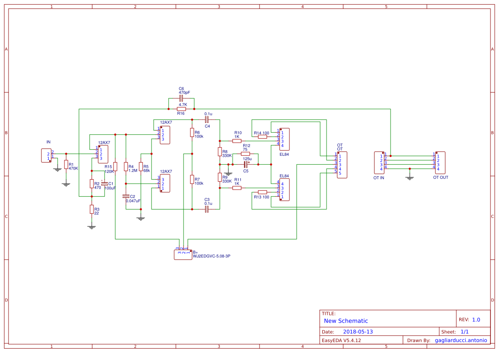The width and height of the screenshot is (499, 353).
Task: Click the B+ connector WJ2EDGVC-5.08-3P
Action: pyautogui.click(x=184, y=254)
